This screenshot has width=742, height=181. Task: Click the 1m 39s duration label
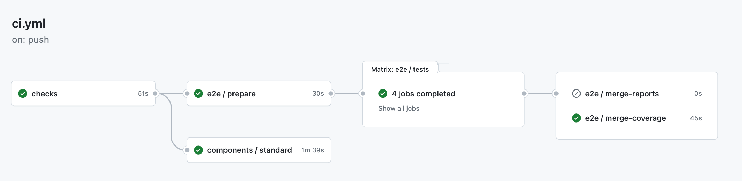313,150
